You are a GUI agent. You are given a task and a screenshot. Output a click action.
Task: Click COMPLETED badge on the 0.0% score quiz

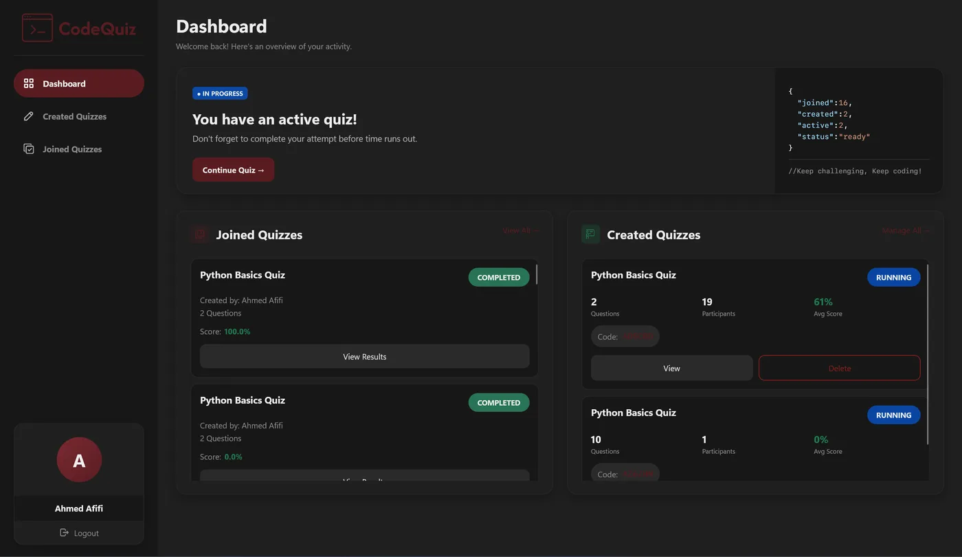499,402
